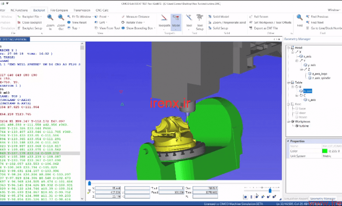
Task: Open the NC Functions ribbon tab
Action: [x=19, y=10]
